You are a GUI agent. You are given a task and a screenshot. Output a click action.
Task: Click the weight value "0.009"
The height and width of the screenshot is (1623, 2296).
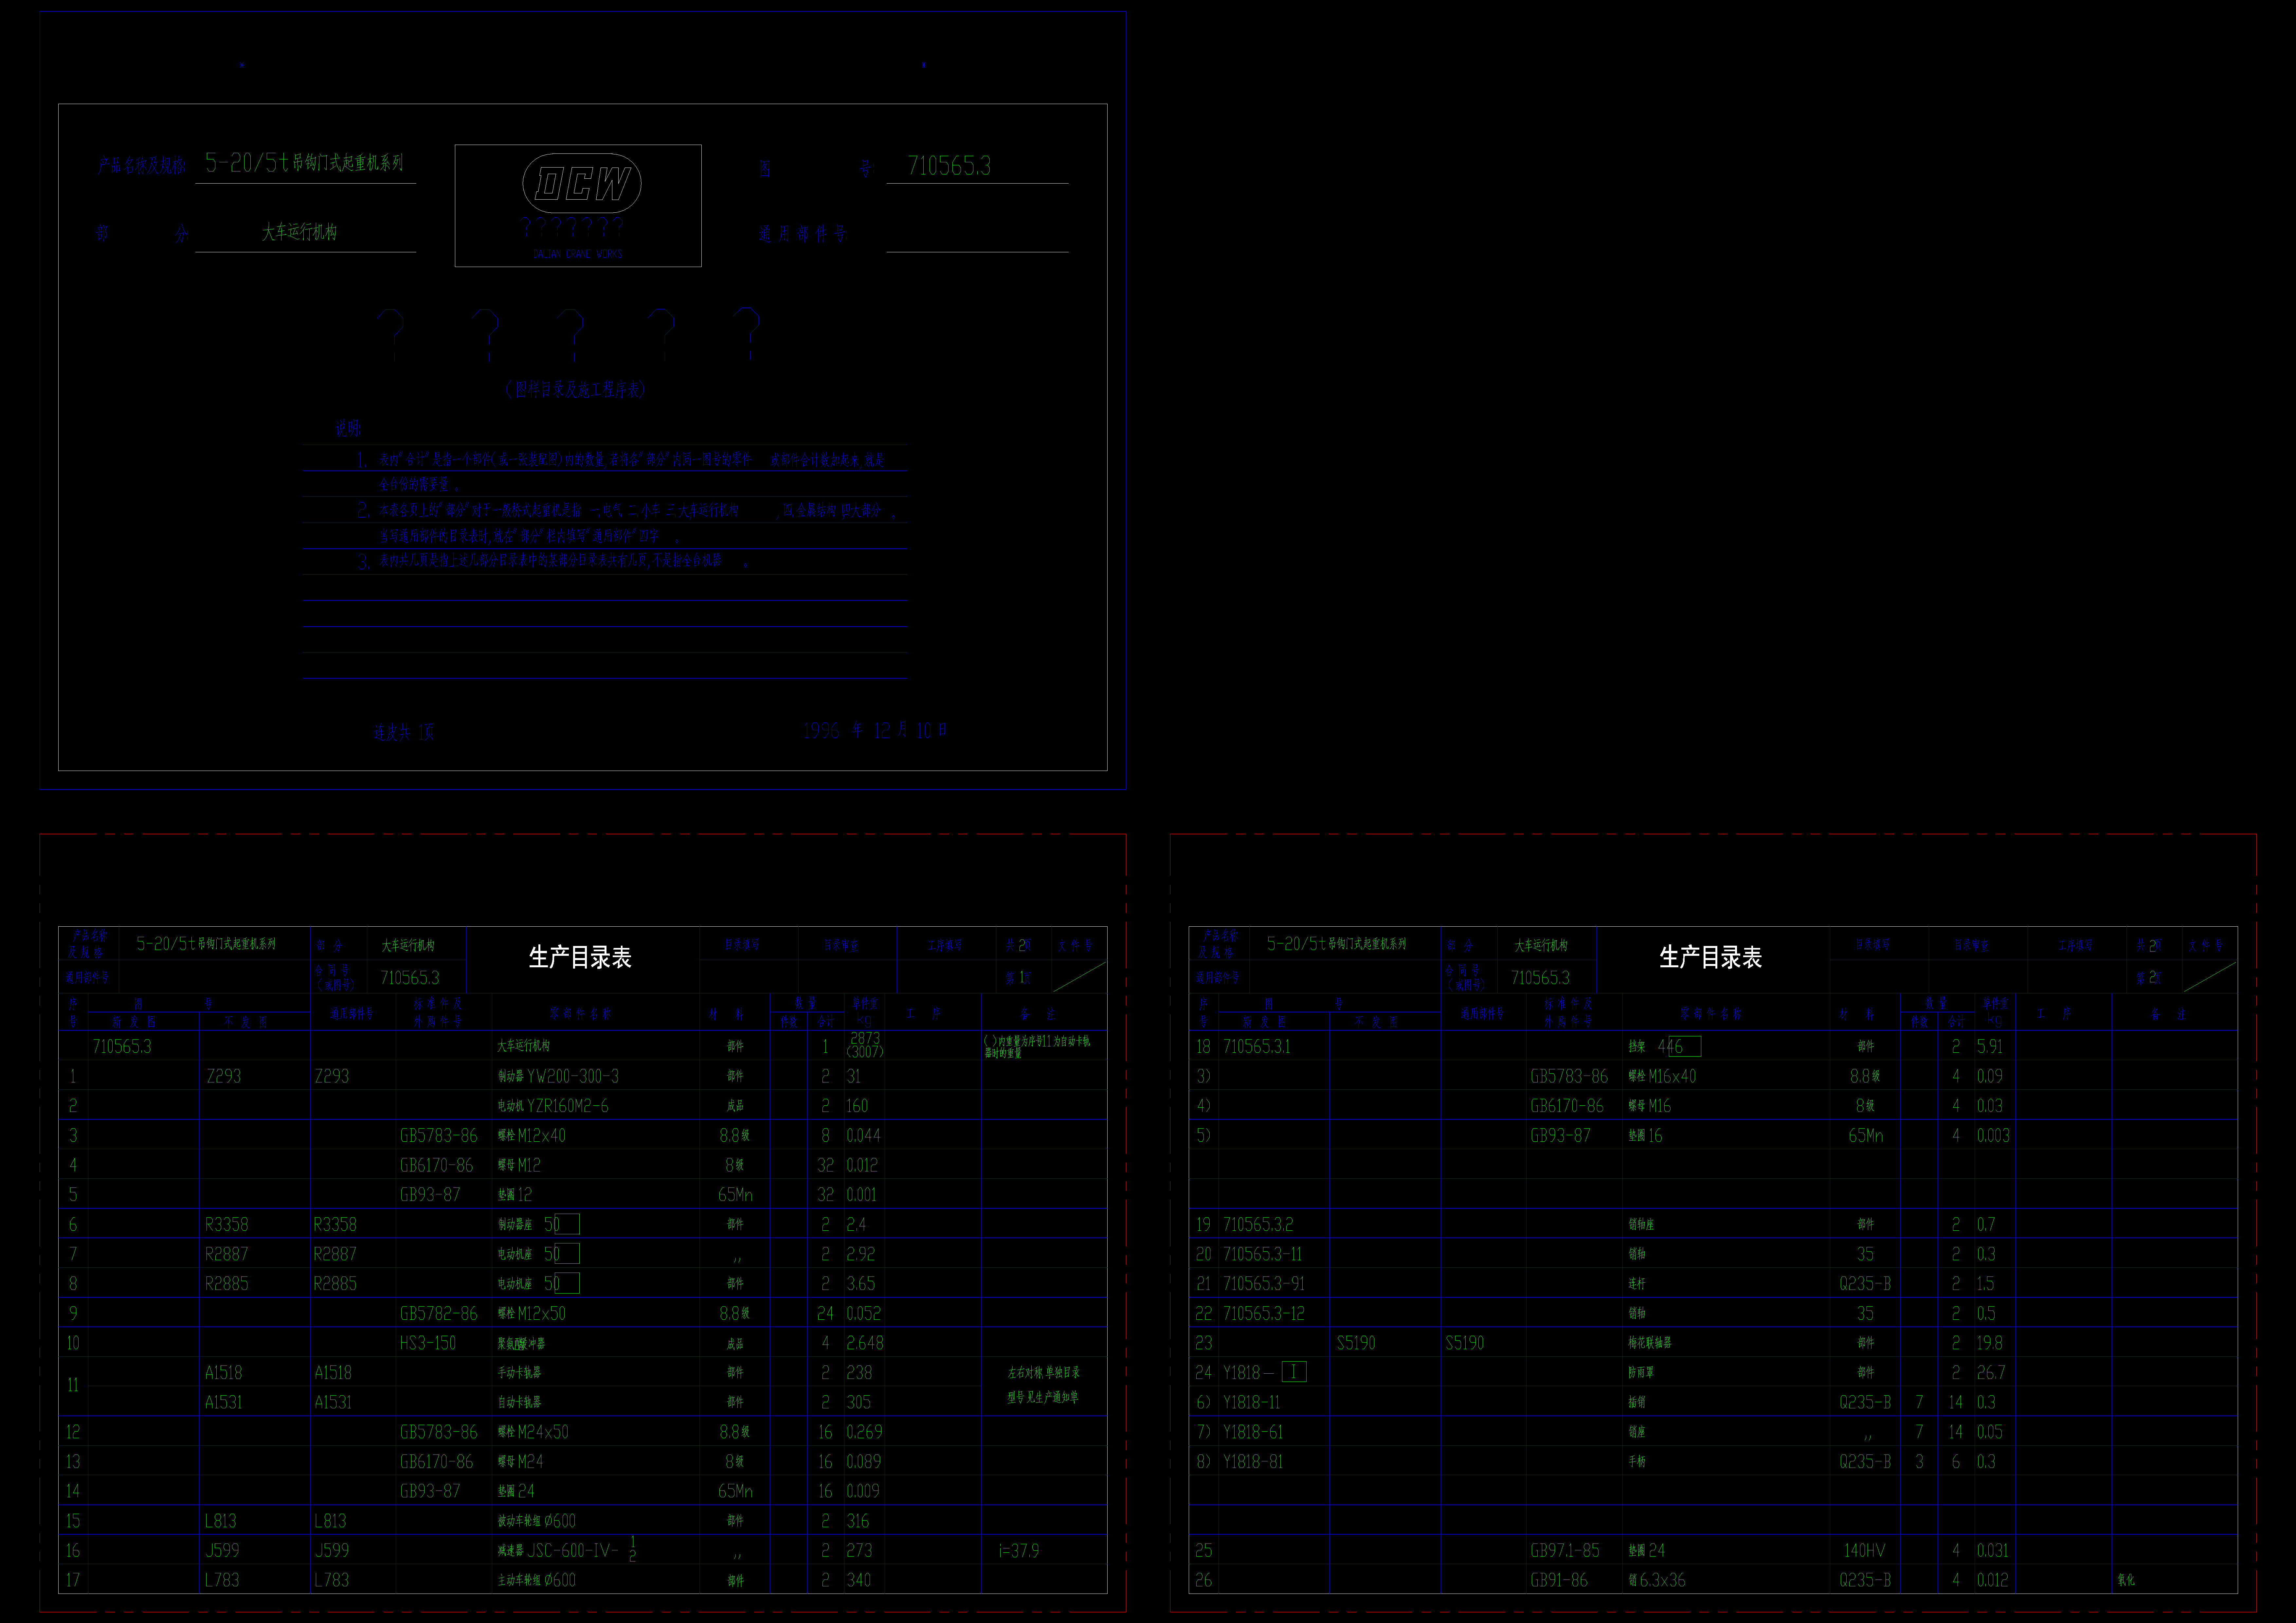coord(863,1491)
